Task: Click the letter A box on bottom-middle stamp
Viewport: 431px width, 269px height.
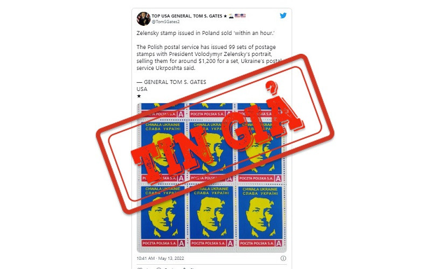Action: (230, 243)
